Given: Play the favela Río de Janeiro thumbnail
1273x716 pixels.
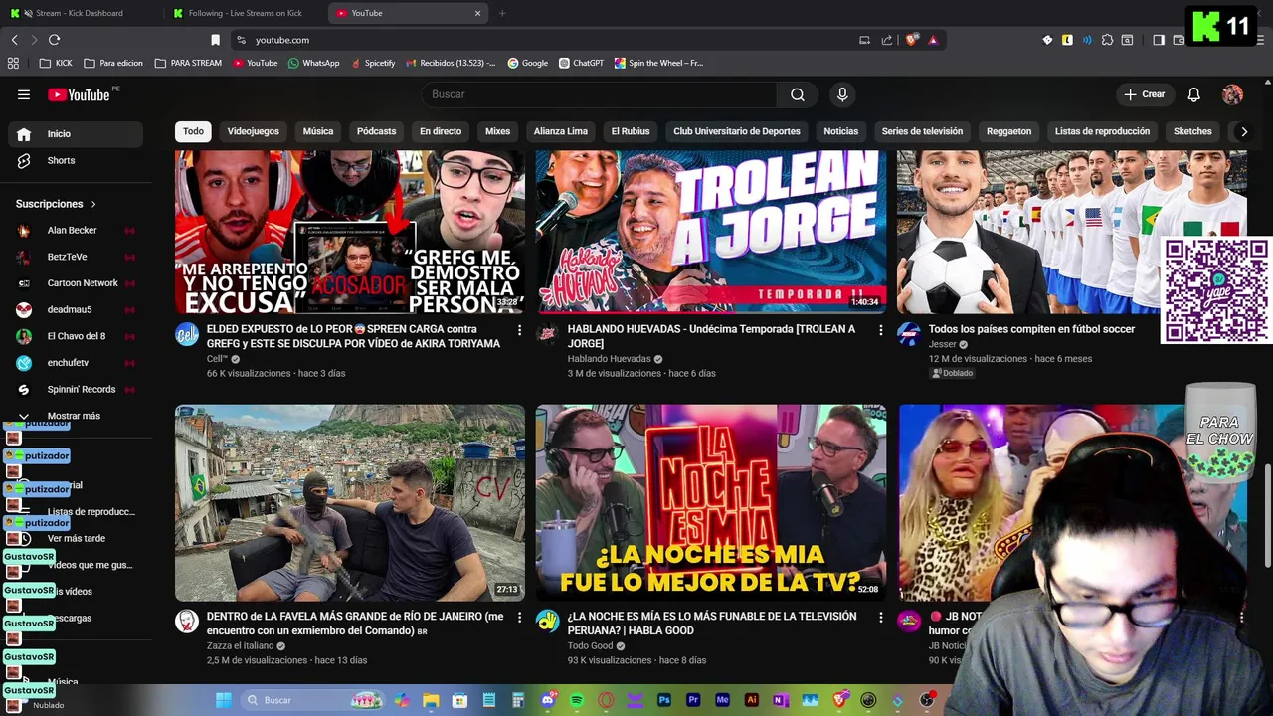Looking at the screenshot, I should tap(350, 502).
